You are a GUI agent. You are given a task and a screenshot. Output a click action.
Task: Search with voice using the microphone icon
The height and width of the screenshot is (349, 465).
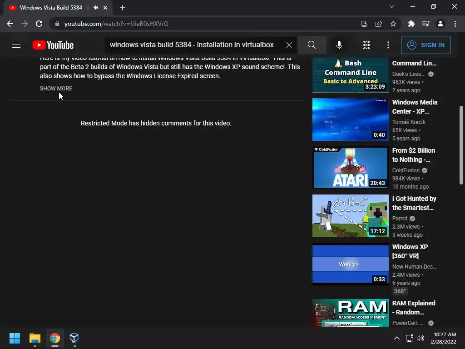pyautogui.click(x=339, y=45)
